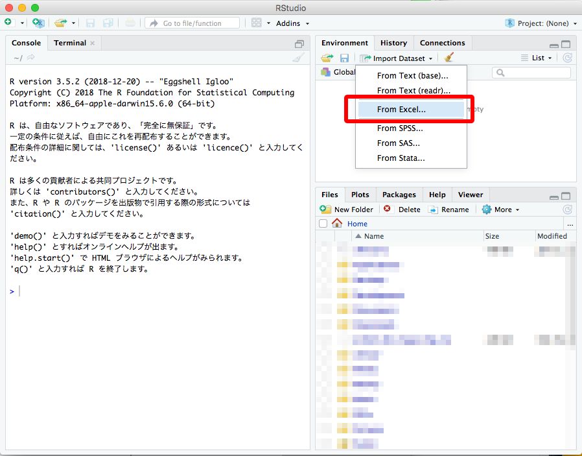
Task: Click the refresh environment icon
Action: pyautogui.click(x=567, y=58)
